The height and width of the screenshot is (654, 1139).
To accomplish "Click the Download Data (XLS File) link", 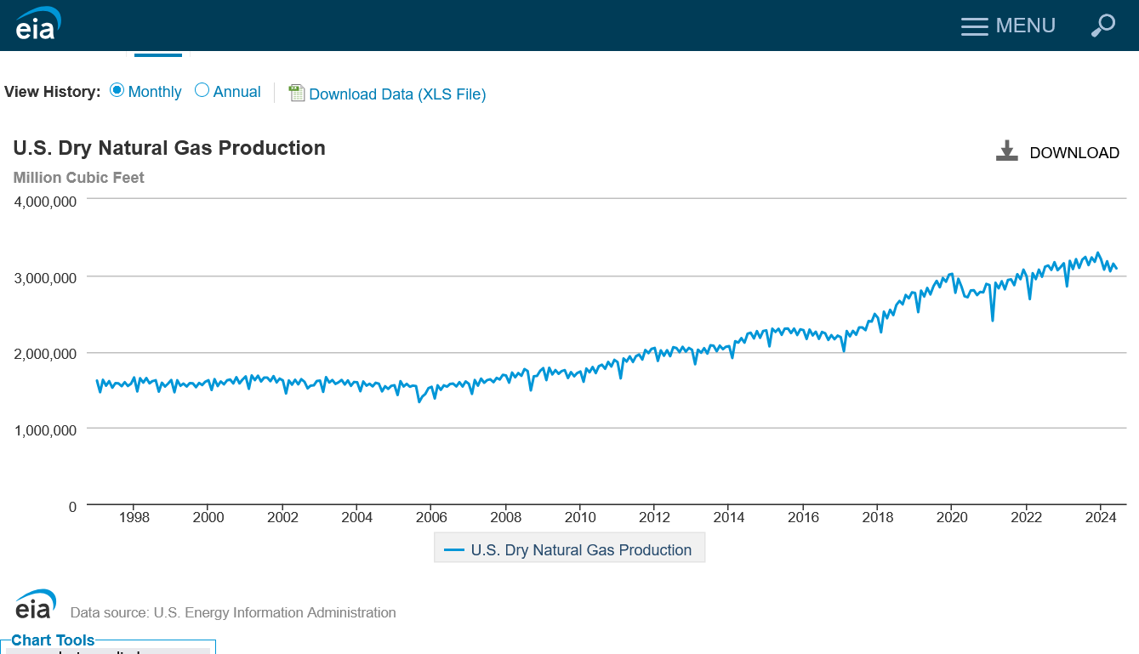I will click(397, 94).
